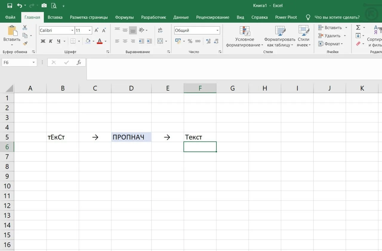Expand the number format Общий dropdown

pos(218,30)
